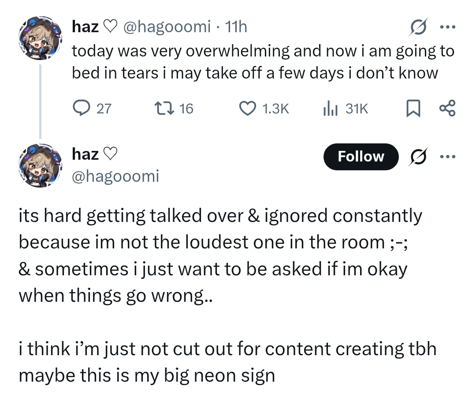
Task: Click the reply icon with 27 comments
Action: click(82, 109)
